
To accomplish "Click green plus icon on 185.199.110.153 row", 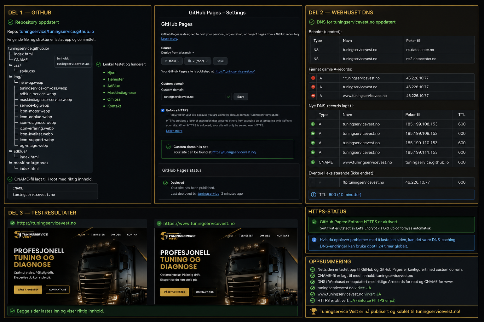I will (x=313, y=143).
